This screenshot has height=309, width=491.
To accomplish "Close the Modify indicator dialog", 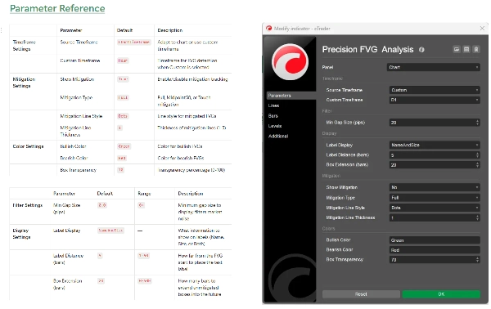I will [x=482, y=29].
